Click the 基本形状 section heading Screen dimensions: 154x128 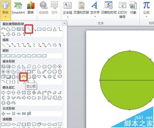[x=9, y=61]
